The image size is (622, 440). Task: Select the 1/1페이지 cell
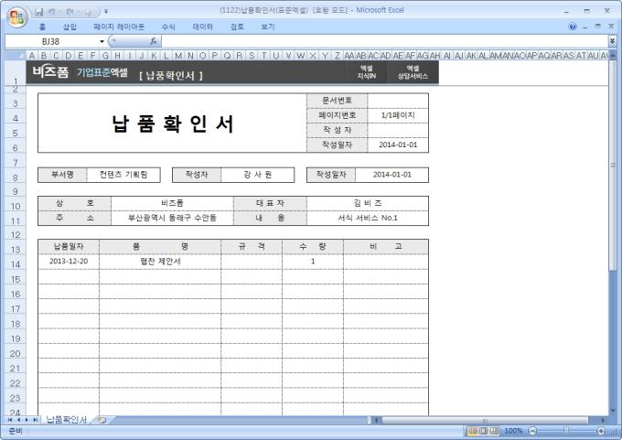coord(398,115)
